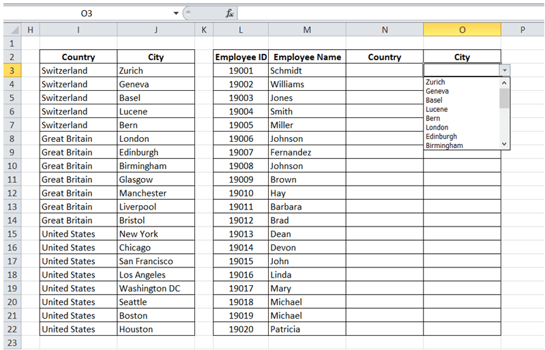
Task: Select column N header
Action: 385,30
